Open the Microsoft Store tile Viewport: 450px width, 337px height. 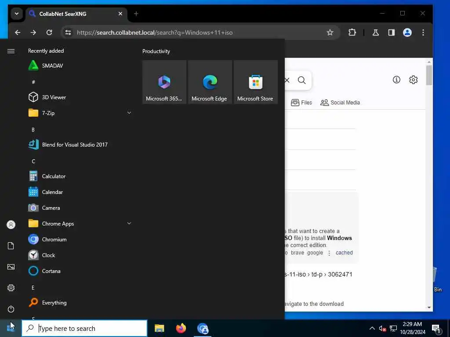click(x=255, y=82)
